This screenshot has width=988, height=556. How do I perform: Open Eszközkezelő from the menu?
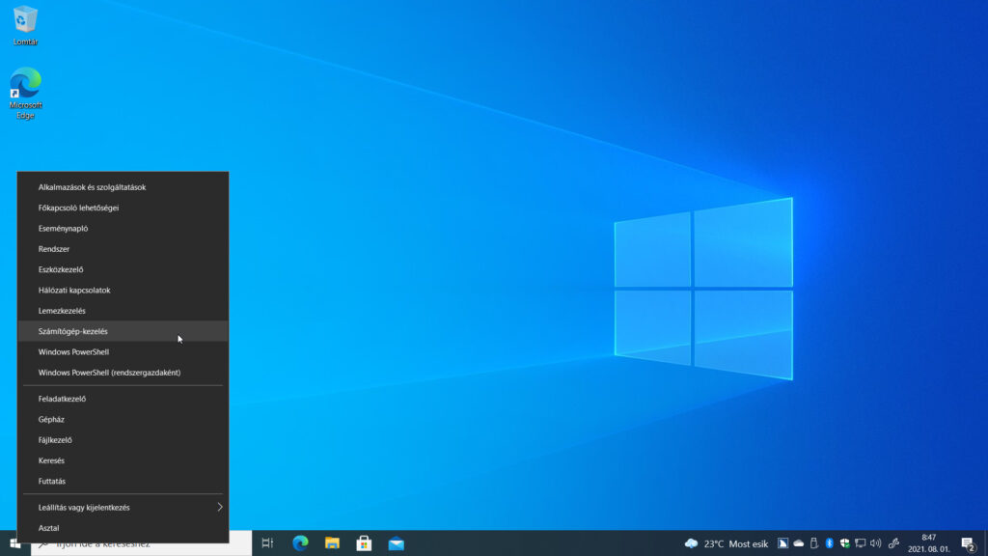pyautogui.click(x=123, y=270)
